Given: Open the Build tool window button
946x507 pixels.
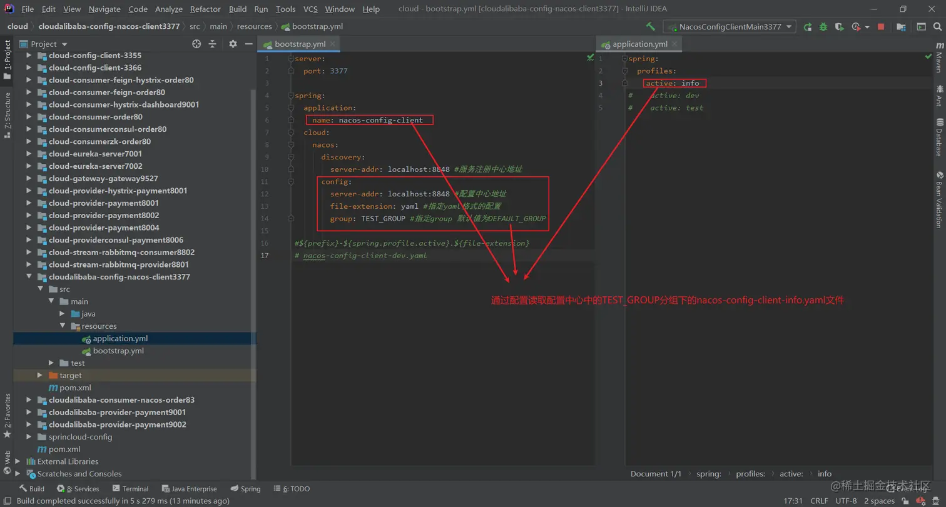Looking at the screenshot, I should coord(32,488).
